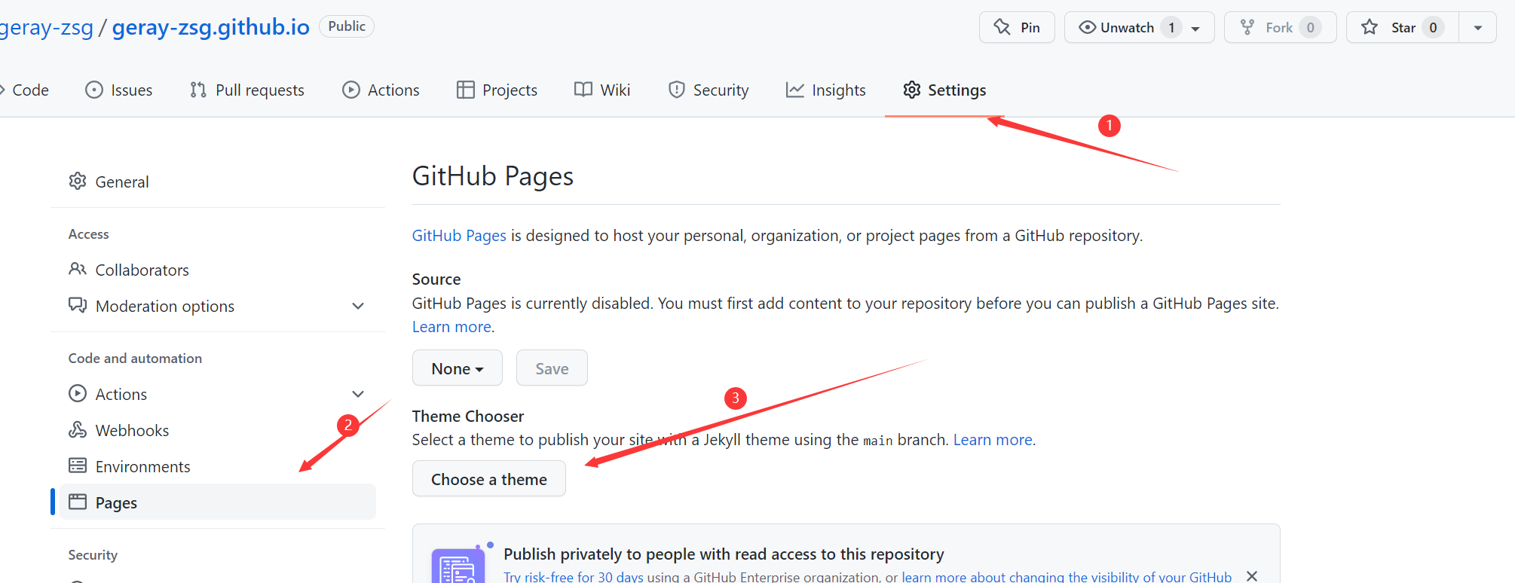Click the fork count badge

pos(1311,28)
